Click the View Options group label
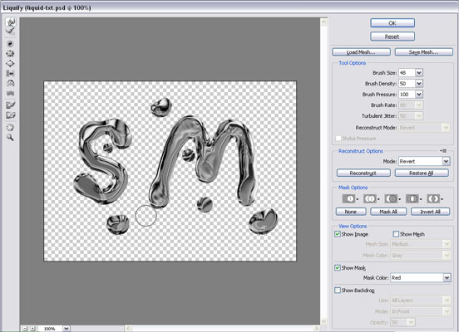The height and width of the screenshot is (332, 459). click(353, 226)
